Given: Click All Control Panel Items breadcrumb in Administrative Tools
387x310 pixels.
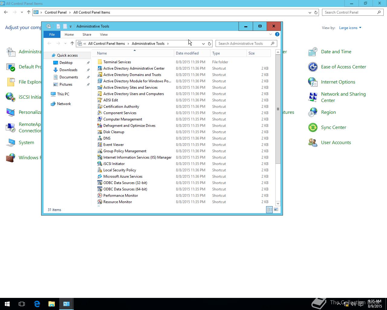Looking at the screenshot, I should 106,44.
